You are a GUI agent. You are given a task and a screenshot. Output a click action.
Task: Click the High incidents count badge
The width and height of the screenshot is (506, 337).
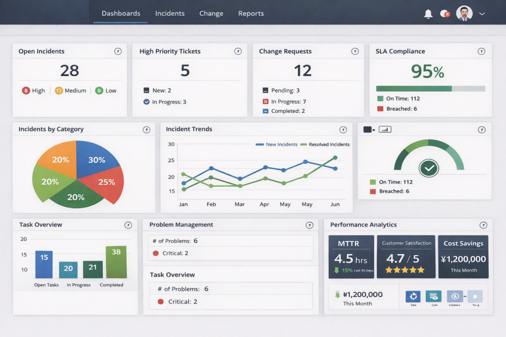click(x=26, y=91)
